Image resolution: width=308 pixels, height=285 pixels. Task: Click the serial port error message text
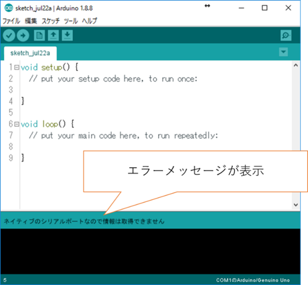pyautogui.click(x=84, y=221)
